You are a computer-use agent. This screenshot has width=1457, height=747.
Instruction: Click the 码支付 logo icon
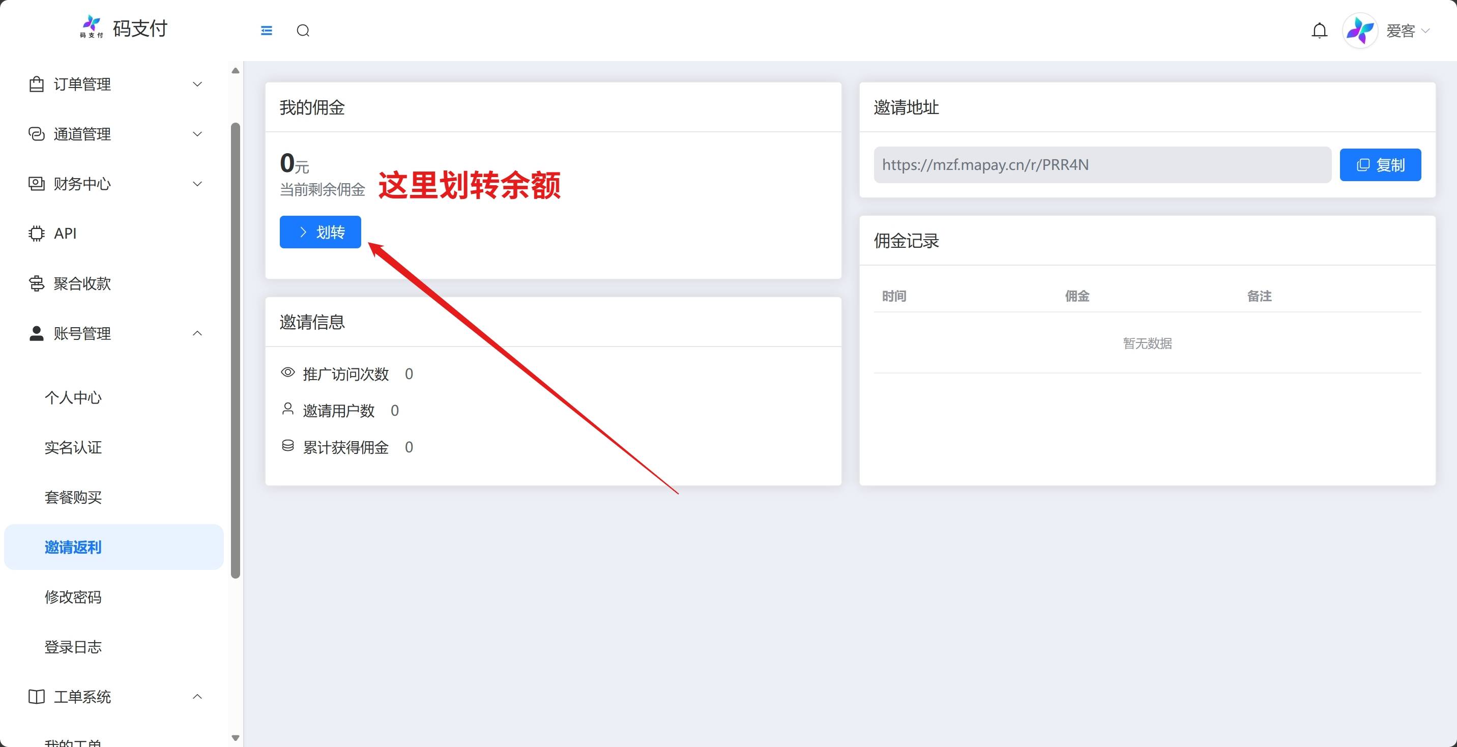tap(91, 26)
